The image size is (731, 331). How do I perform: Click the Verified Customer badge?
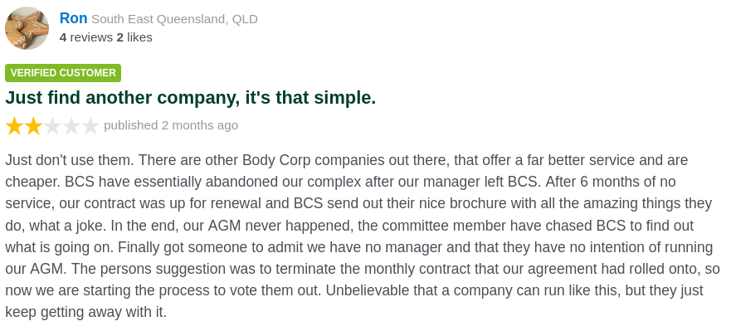pos(63,73)
